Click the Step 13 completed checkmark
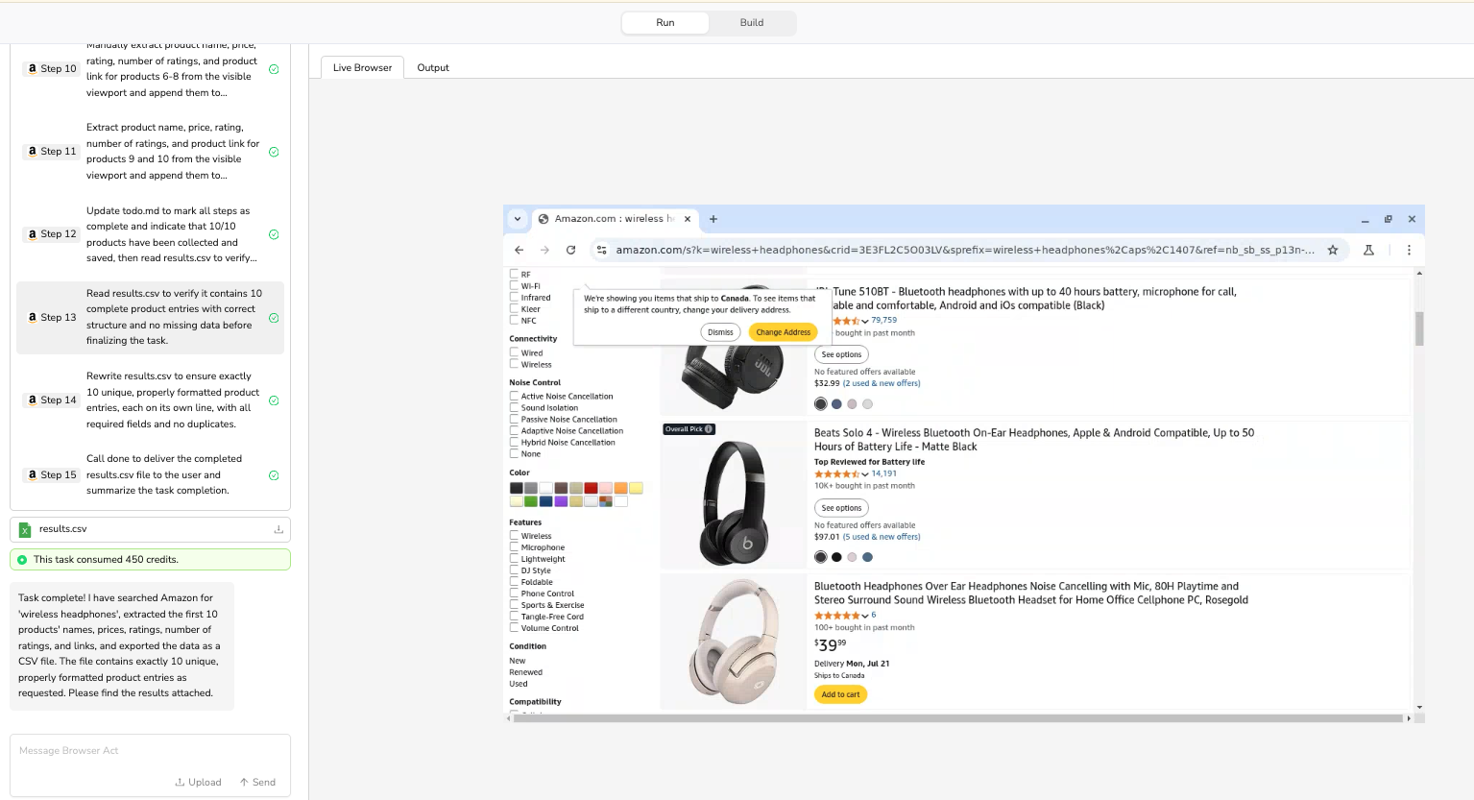1474x800 pixels. click(274, 318)
